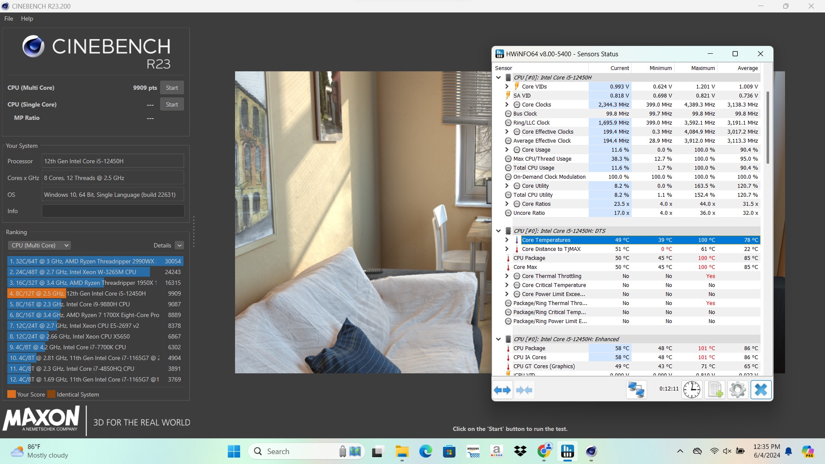The height and width of the screenshot is (464, 825).
Task: Open Amazon 'a' taskbar icon
Action: click(497, 451)
